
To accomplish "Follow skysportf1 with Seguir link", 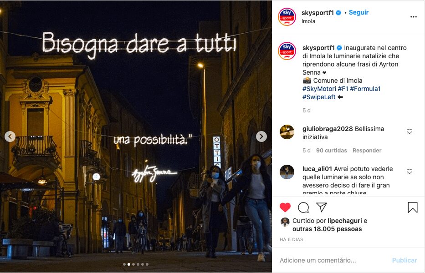I will pyautogui.click(x=358, y=12).
